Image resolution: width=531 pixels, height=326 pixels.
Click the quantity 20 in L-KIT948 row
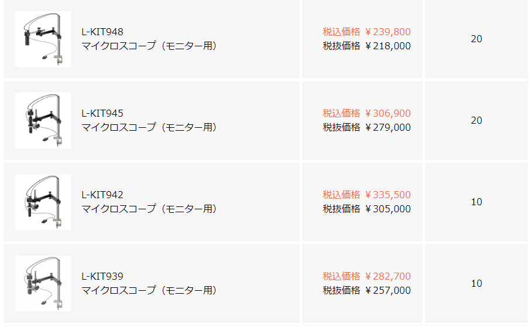pyautogui.click(x=477, y=39)
